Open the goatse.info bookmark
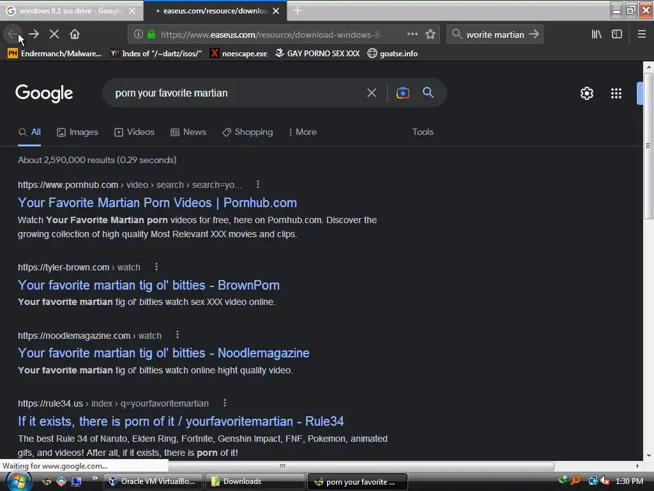Image resolution: width=654 pixels, height=491 pixels. tap(393, 54)
